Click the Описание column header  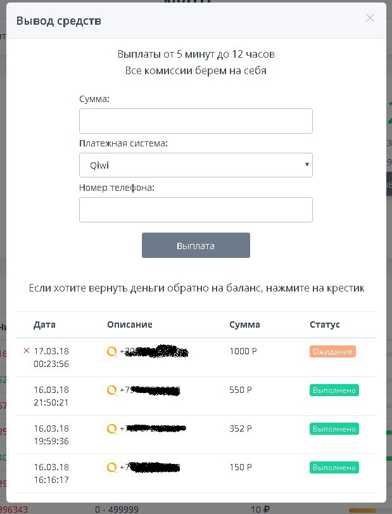pos(130,324)
